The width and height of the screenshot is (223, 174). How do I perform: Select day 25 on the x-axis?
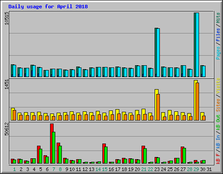170,169
